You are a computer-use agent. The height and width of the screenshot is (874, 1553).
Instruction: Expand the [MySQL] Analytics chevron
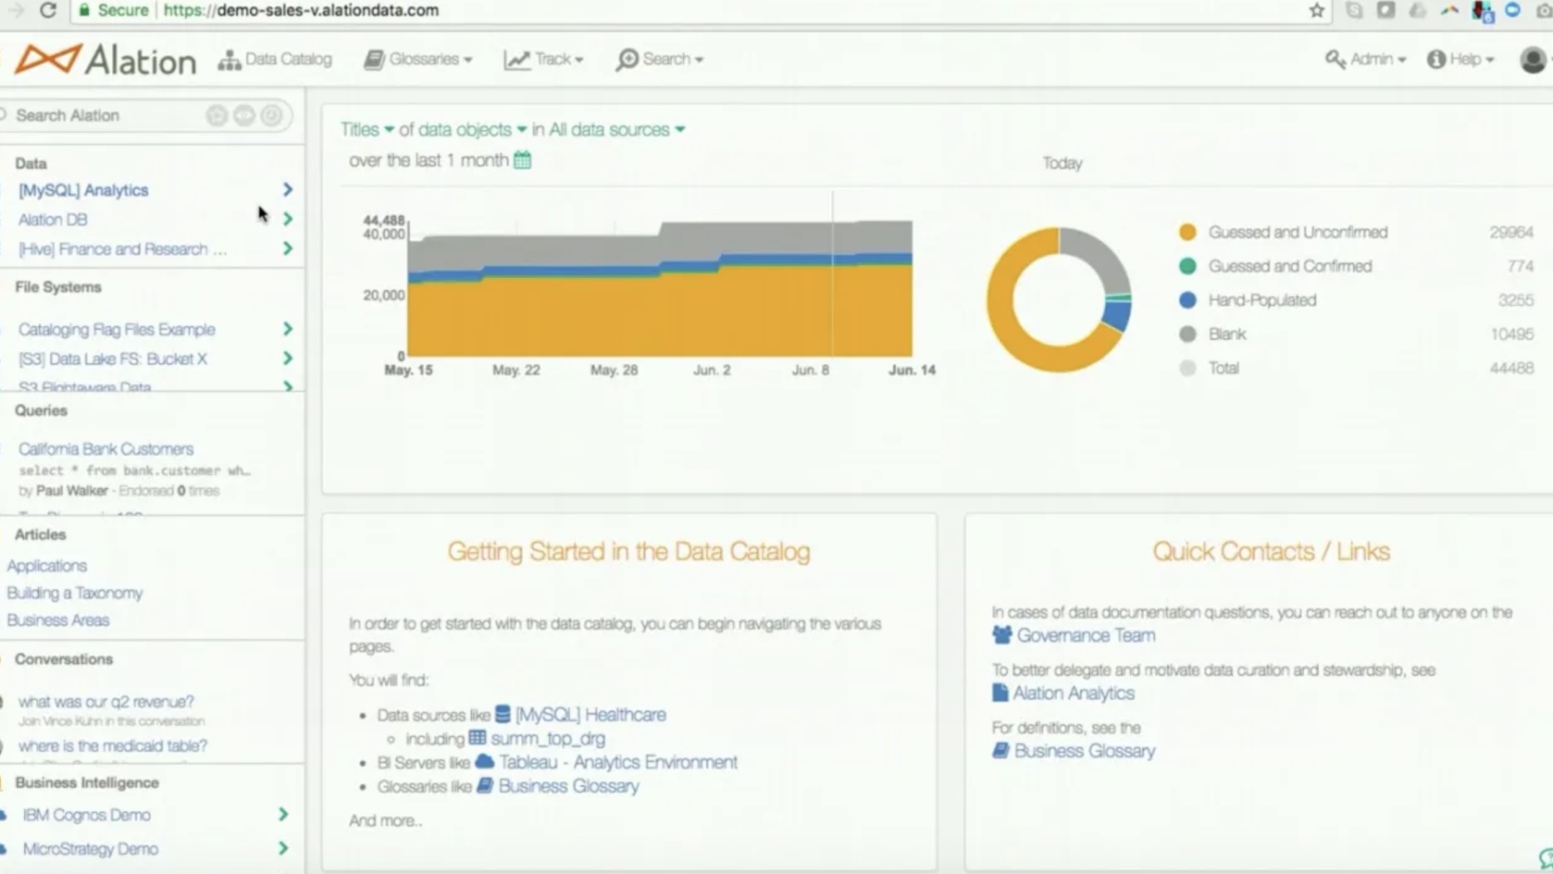coord(287,190)
